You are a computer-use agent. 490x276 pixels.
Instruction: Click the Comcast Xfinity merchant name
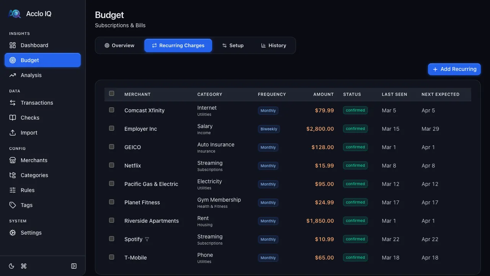[x=144, y=110]
